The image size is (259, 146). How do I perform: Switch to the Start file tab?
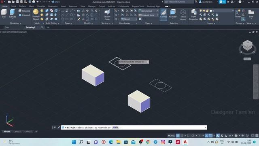7,28
